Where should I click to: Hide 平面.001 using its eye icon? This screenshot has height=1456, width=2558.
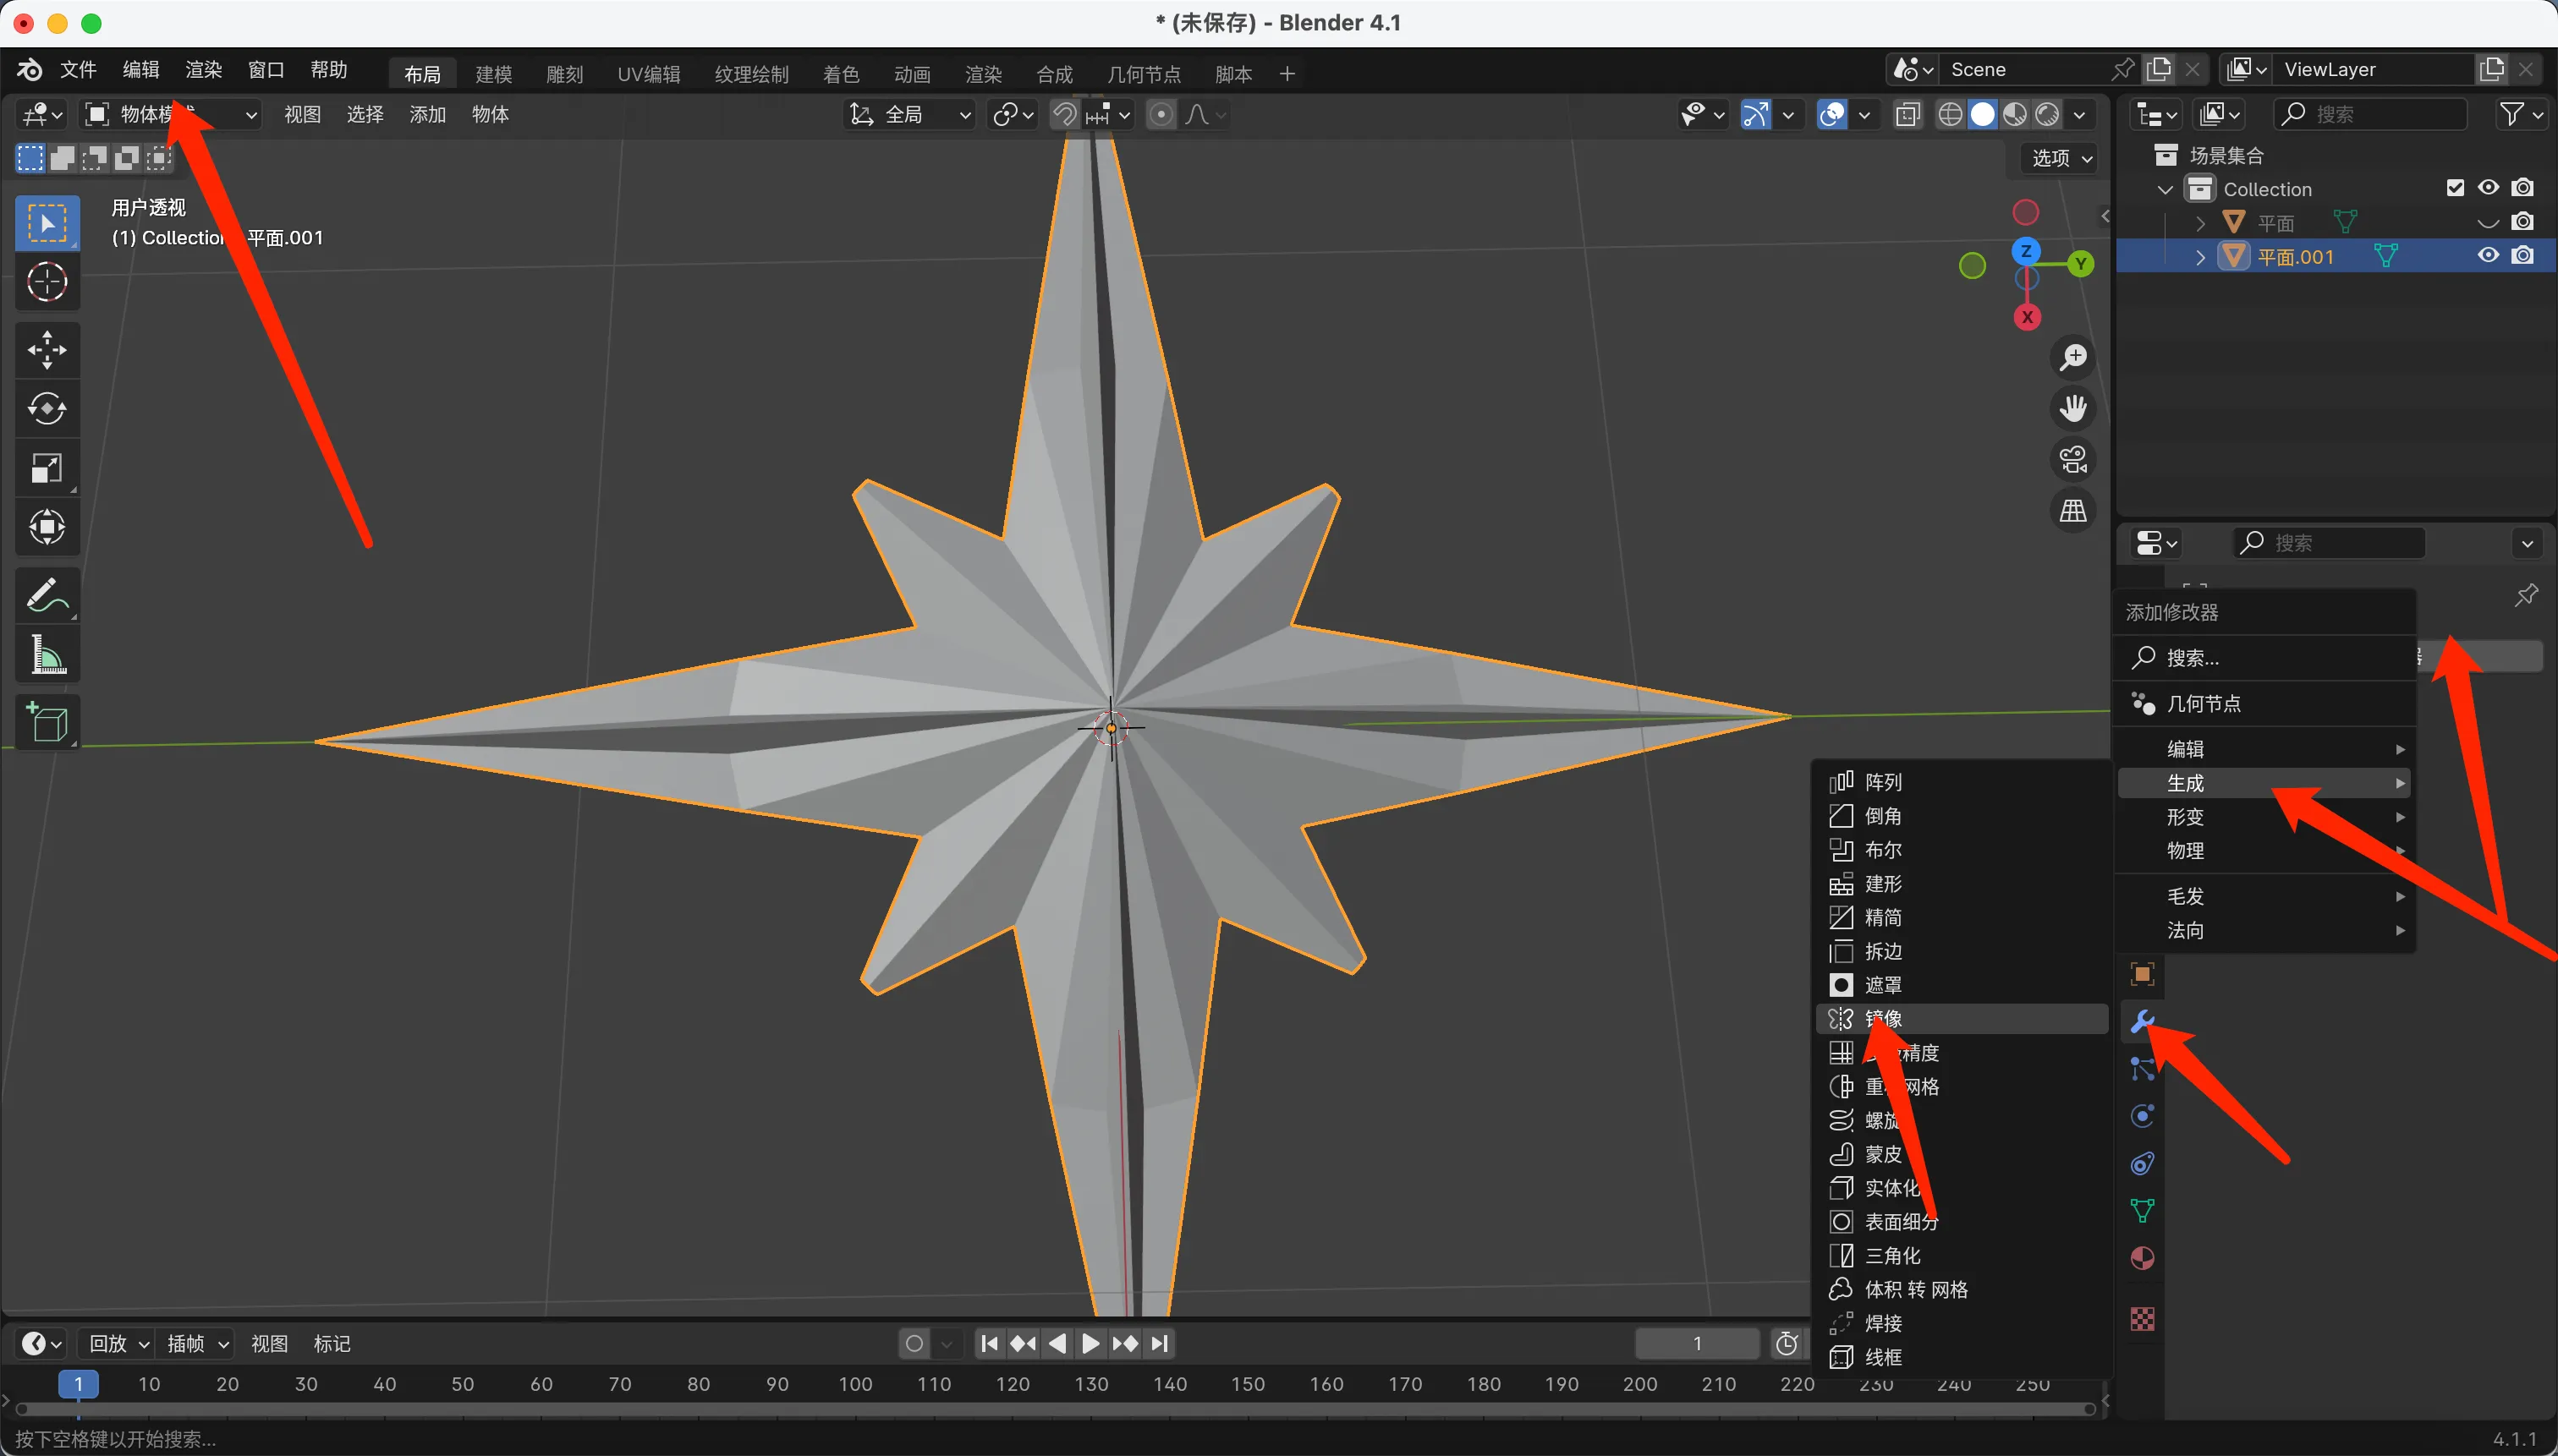pyautogui.click(x=2488, y=256)
